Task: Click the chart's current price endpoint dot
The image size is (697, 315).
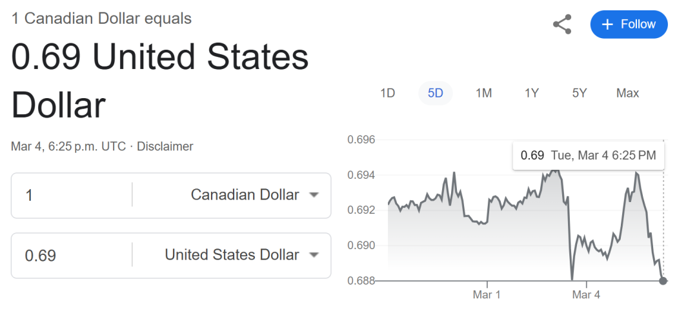Action: pos(663,281)
